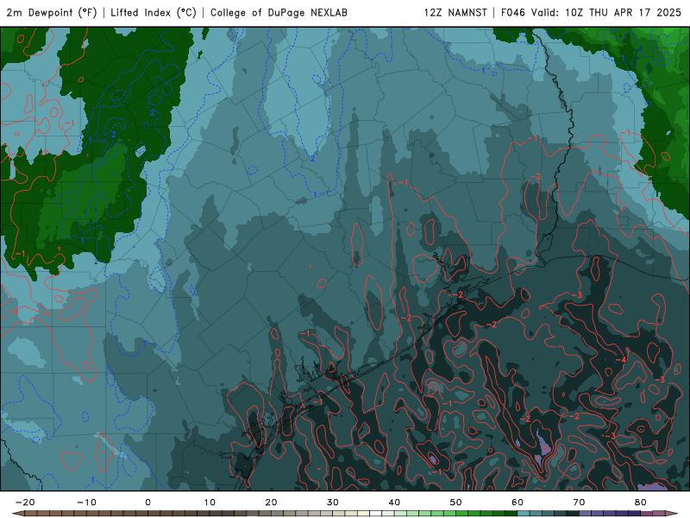Click the 'College of DuPage NEXLAB' credit text
The image size is (690, 518).
point(279,12)
